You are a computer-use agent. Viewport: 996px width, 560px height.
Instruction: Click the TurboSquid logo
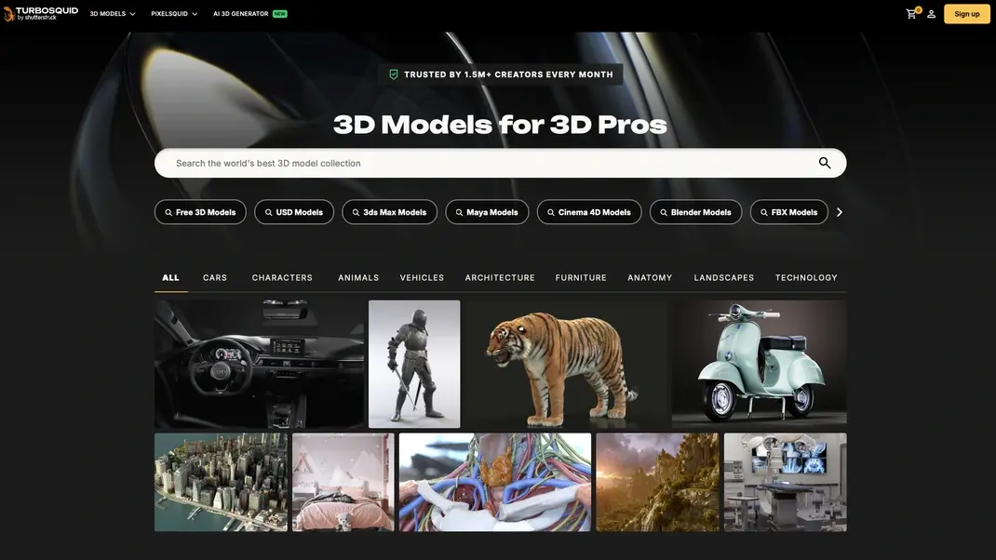tap(40, 13)
